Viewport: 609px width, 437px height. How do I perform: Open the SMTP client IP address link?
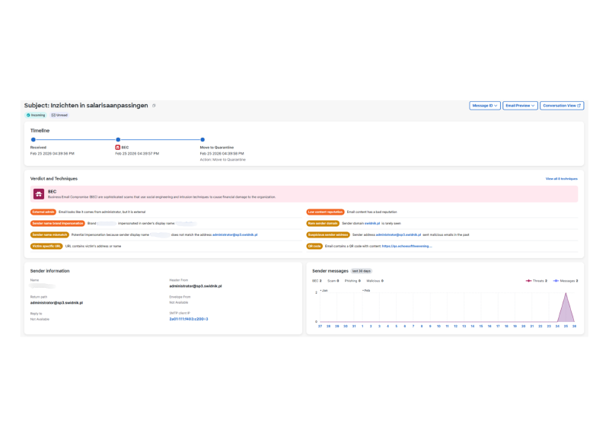click(x=188, y=319)
